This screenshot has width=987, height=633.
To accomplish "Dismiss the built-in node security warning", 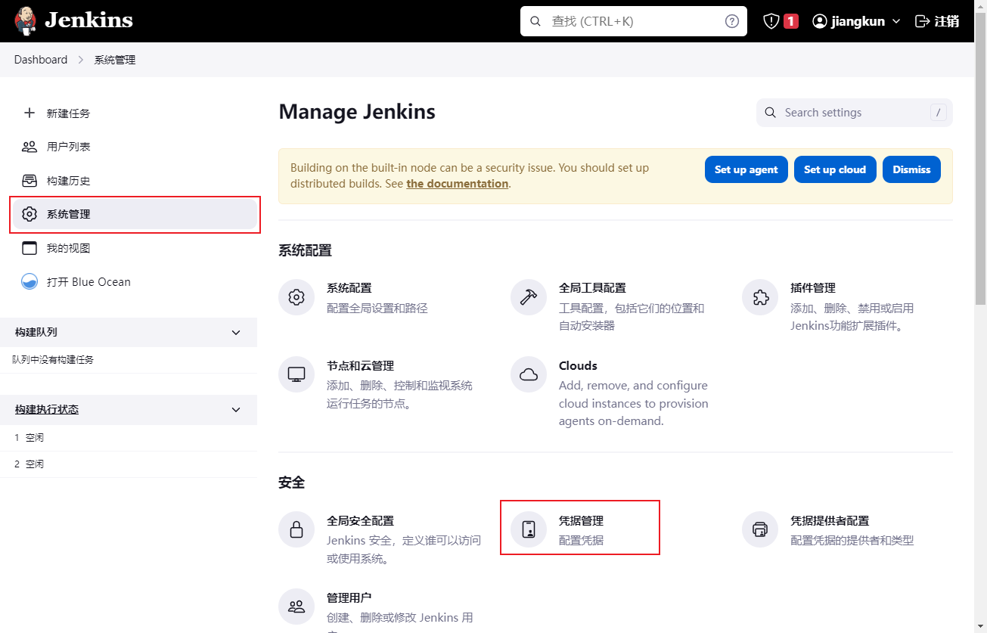I will [x=911, y=169].
